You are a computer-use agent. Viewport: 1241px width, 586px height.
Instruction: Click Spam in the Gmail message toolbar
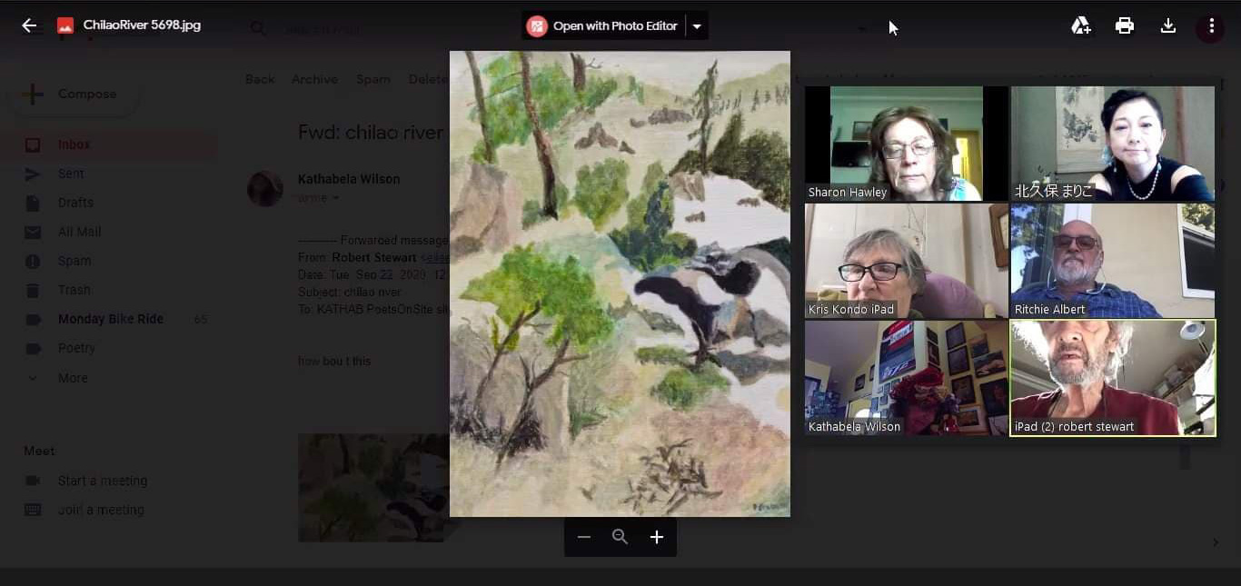pyautogui.click(x=373, y=79)
